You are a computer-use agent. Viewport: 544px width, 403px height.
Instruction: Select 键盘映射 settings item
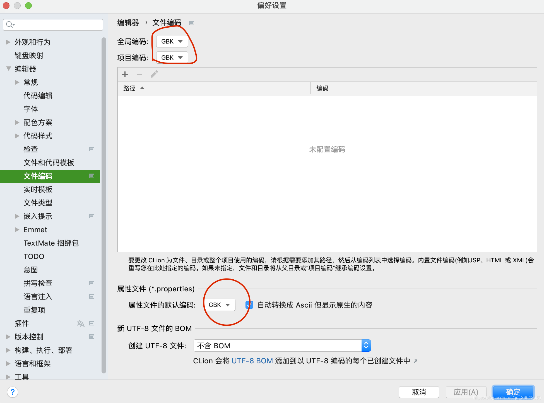[29, 56]
